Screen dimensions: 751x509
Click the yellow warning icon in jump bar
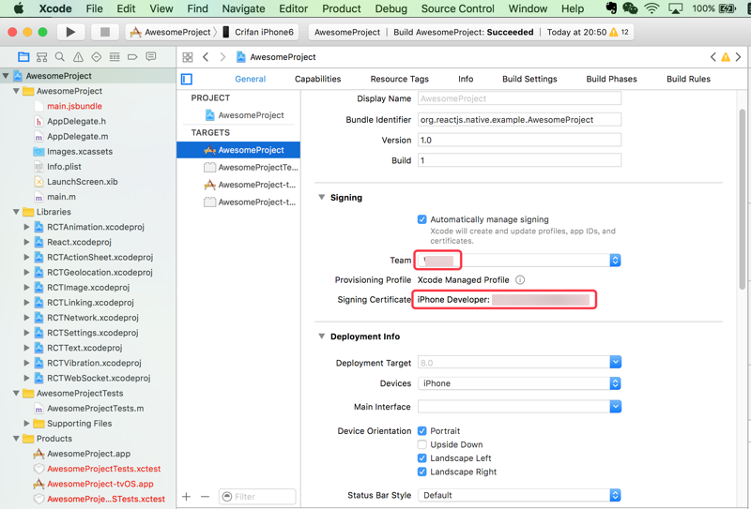(x=726, y=57)
